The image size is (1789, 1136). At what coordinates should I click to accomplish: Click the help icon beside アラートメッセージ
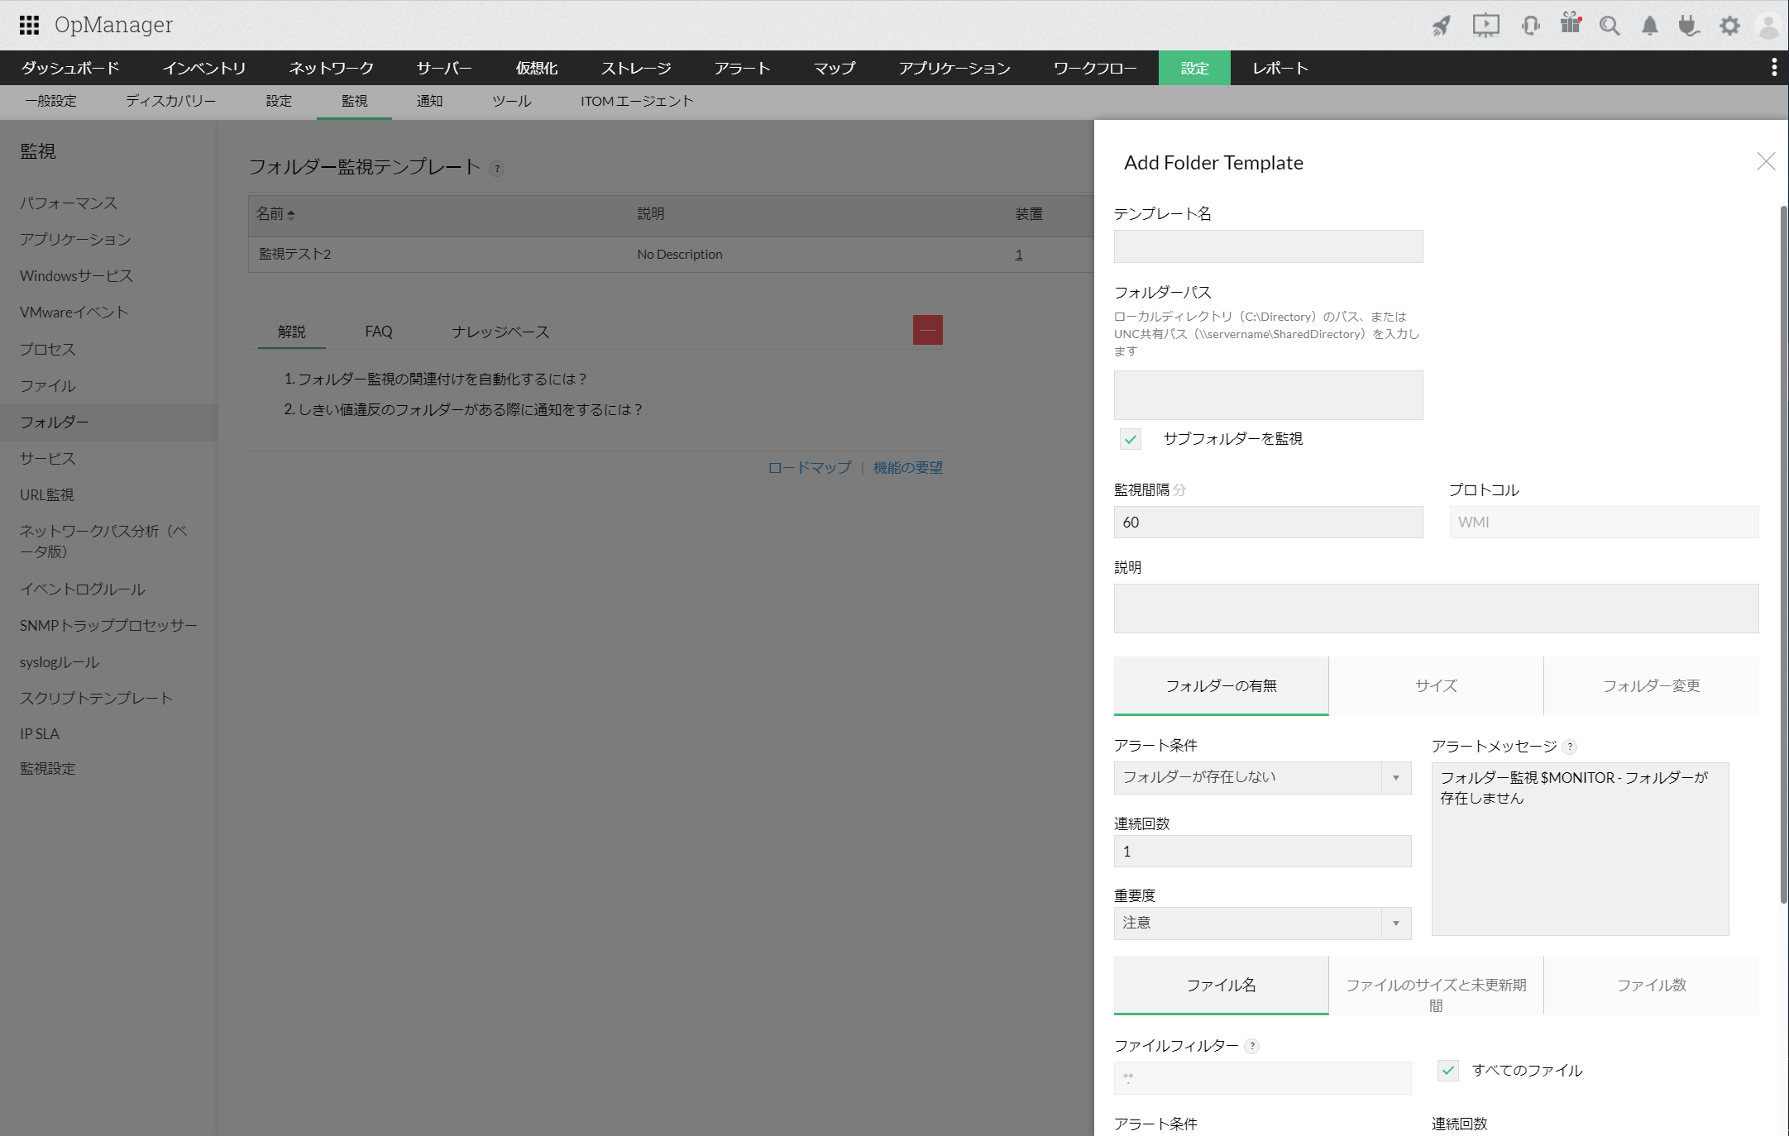[x=1570, y=747]
